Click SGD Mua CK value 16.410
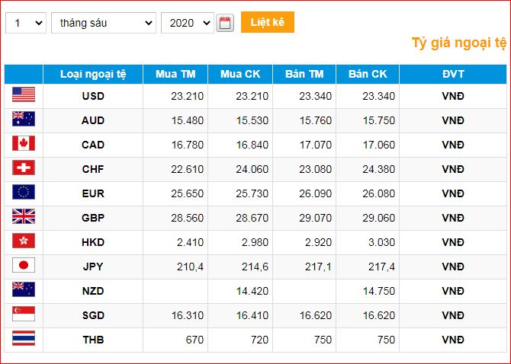The image size is (511, 364). point(252,315)
